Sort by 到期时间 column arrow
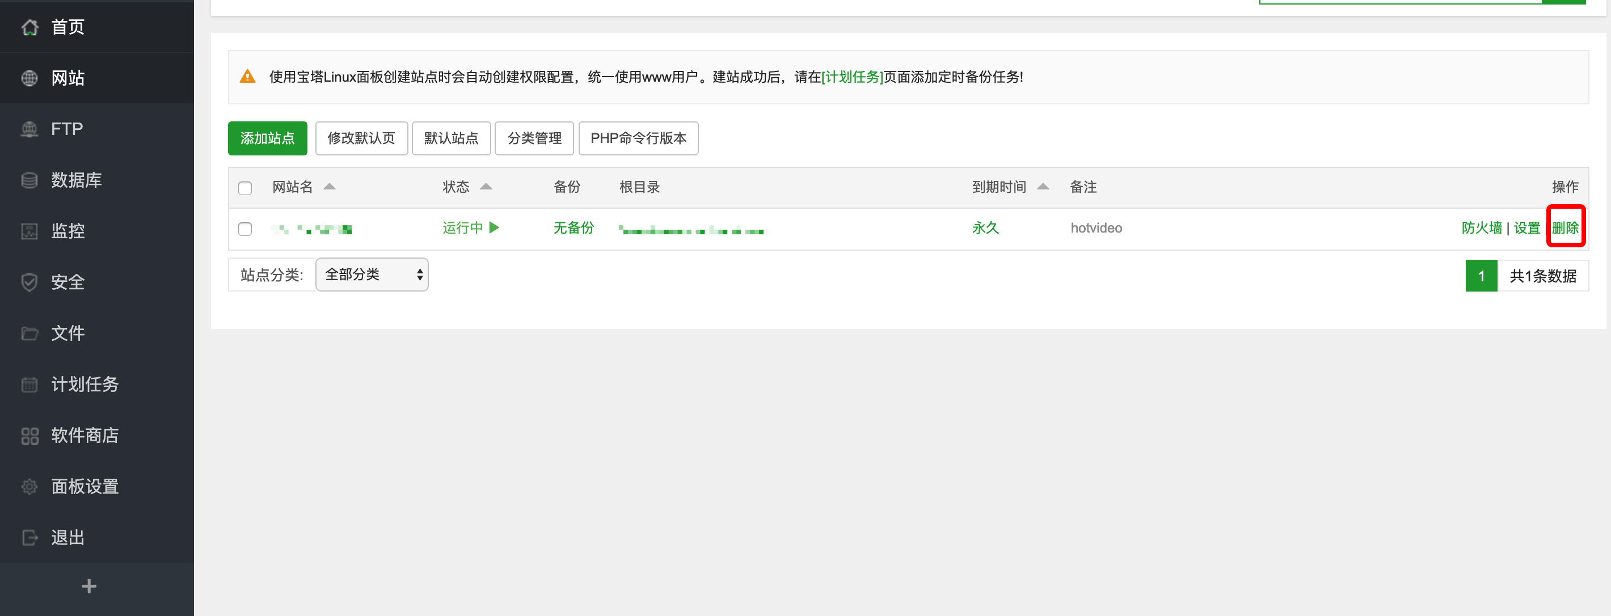1611x616 pixels. pos(1043,187)
